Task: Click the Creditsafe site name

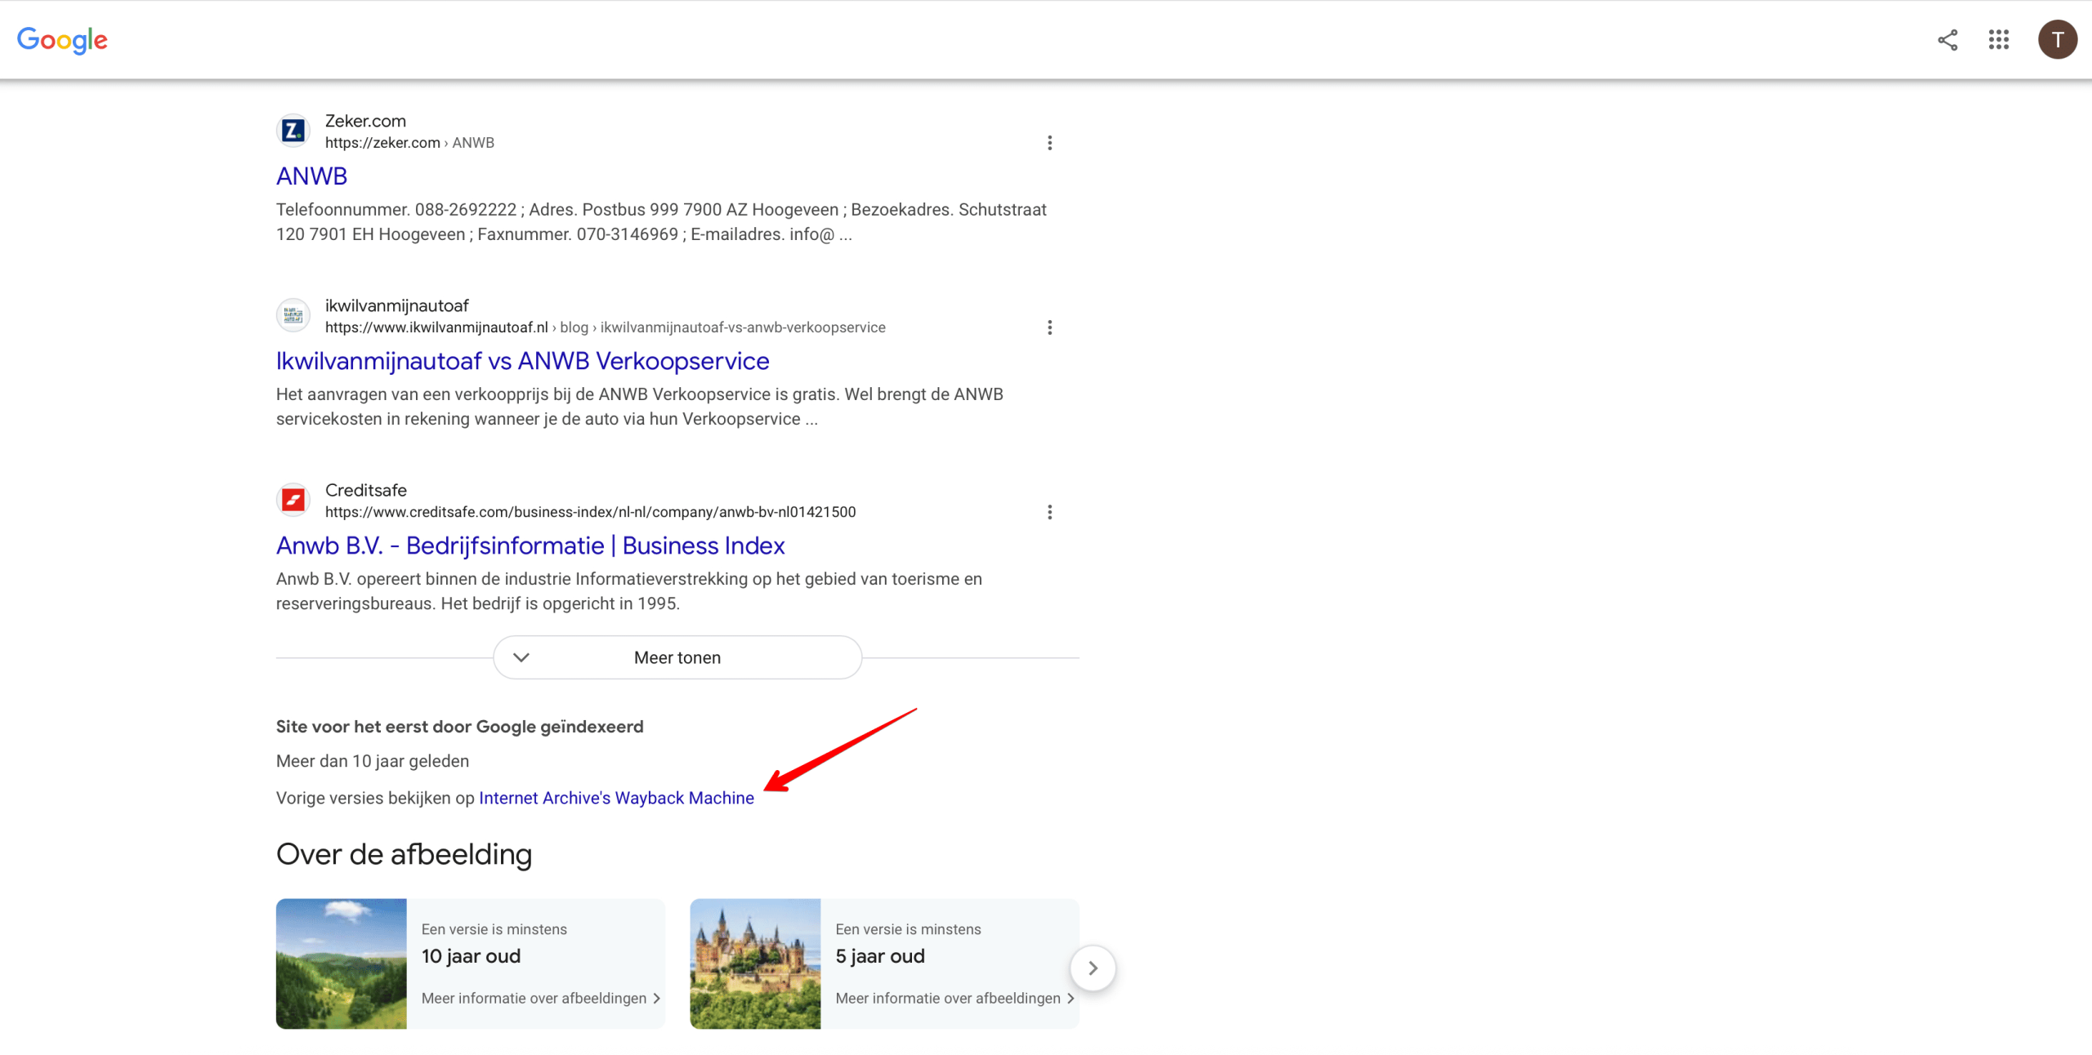Action: [366, 490]
